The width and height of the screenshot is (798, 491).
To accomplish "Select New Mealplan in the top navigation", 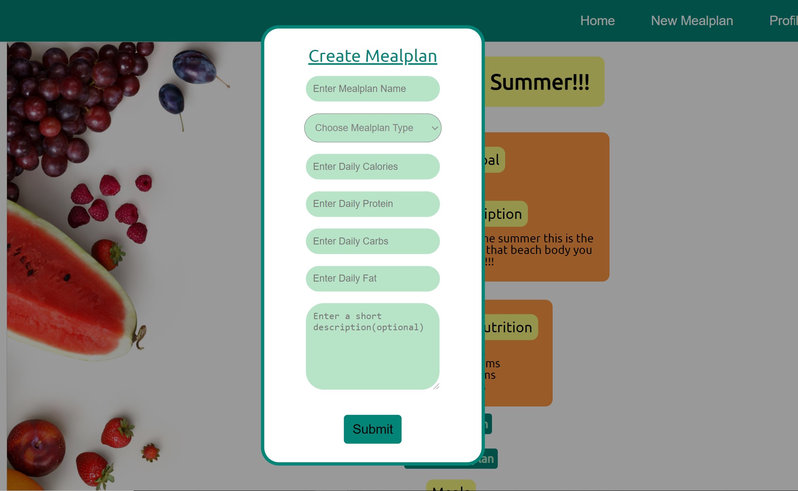I will (x=692, y=21).
